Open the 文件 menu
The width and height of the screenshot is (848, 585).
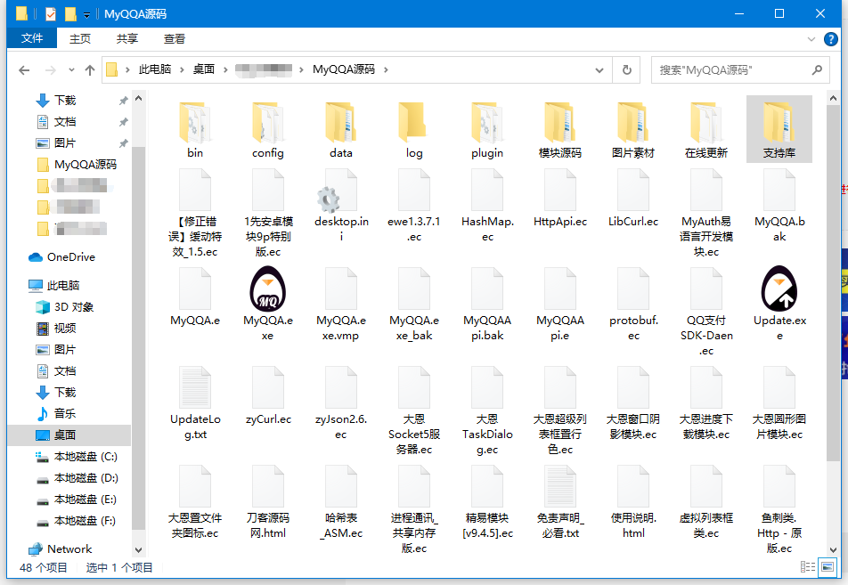[x=32, y=38]
